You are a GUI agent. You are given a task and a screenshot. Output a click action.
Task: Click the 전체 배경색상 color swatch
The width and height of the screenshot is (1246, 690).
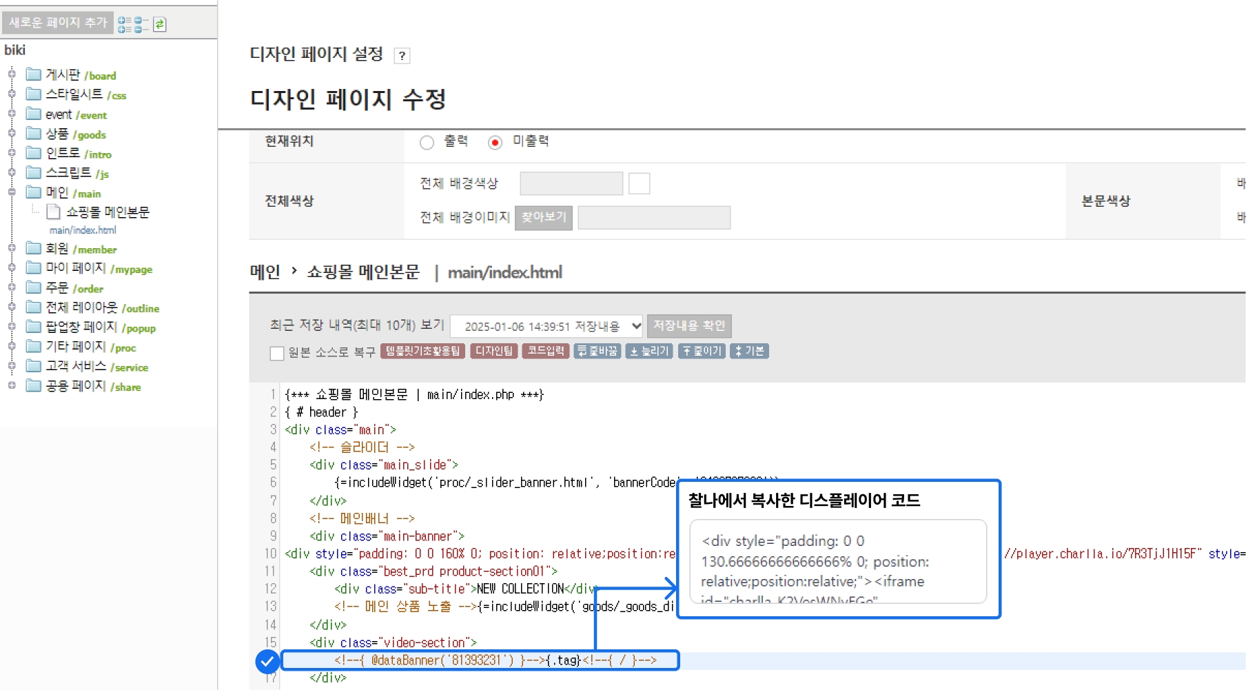pyautogui.click(x=639, y=183)
